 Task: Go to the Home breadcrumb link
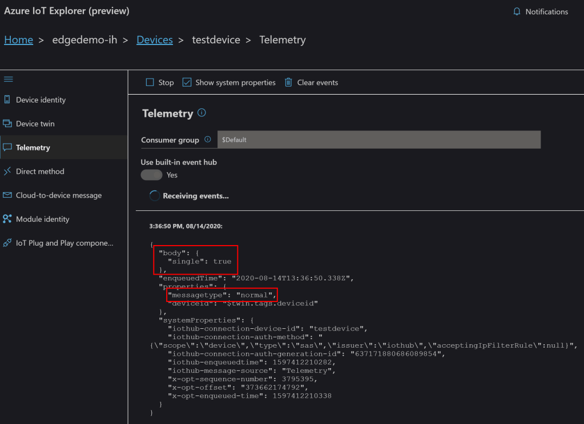[18, 40]
